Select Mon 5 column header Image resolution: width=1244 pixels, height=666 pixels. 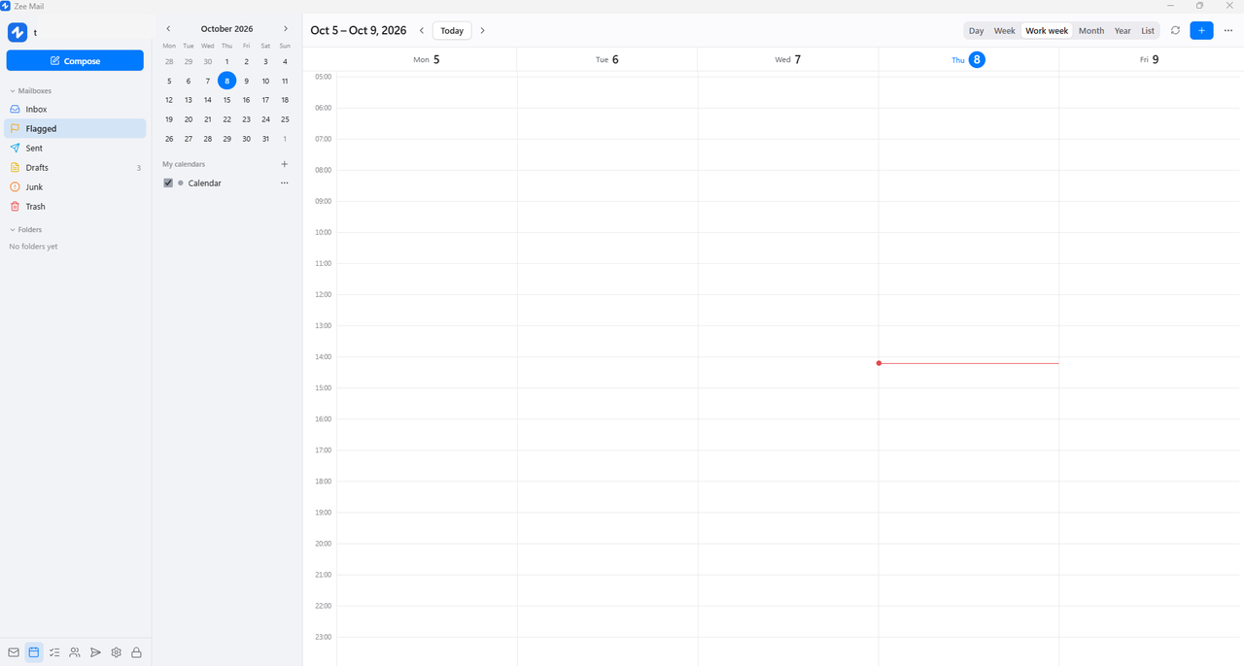click(x=427, y=59)
